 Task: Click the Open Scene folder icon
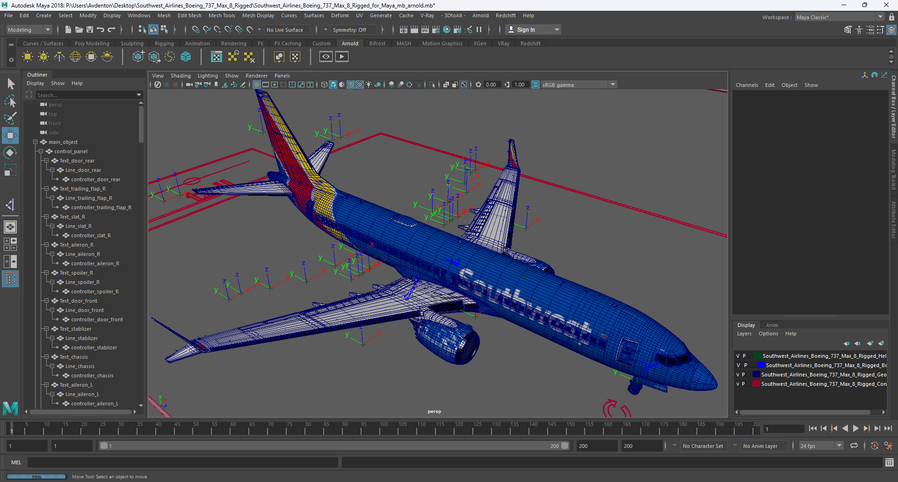(79, 29)
